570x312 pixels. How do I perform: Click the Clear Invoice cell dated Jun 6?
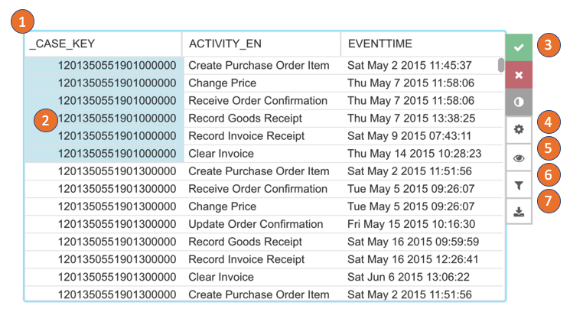(x=221, y=277)
